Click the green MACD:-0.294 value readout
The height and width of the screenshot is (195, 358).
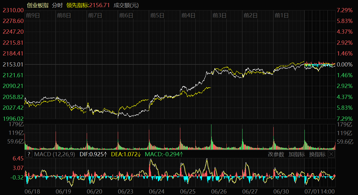(164, 154)
